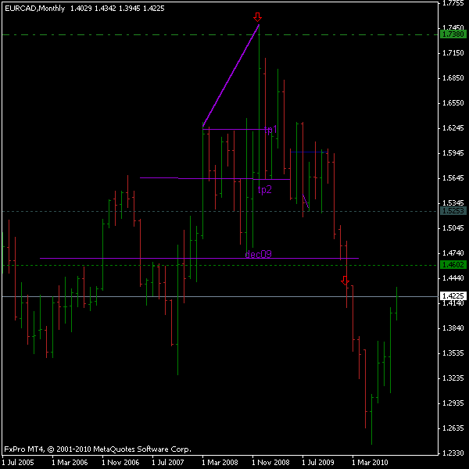Click the 1 Mar 2008 date label

click(220, 462)
